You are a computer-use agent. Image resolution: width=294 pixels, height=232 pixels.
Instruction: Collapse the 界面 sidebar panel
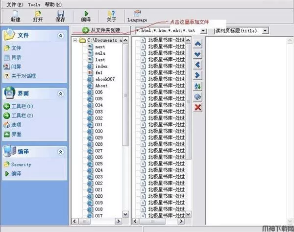pos(60,93)
